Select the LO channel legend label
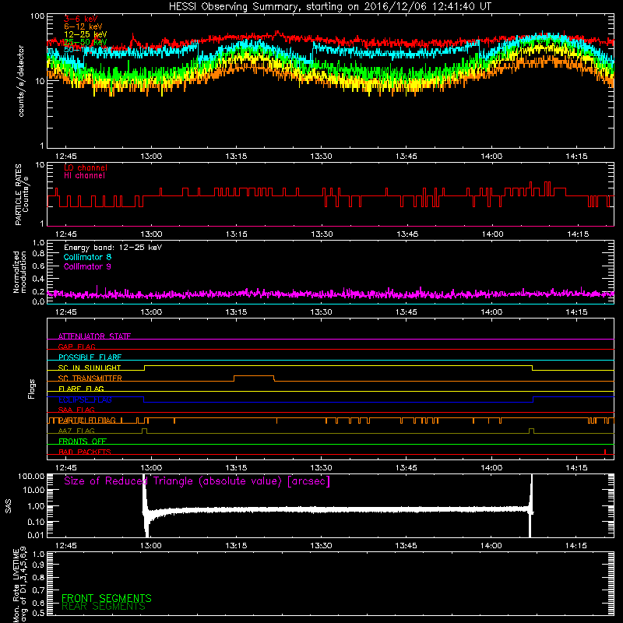Image resolution: width=623 pixels, height=623 pixels. click(86, 167)
